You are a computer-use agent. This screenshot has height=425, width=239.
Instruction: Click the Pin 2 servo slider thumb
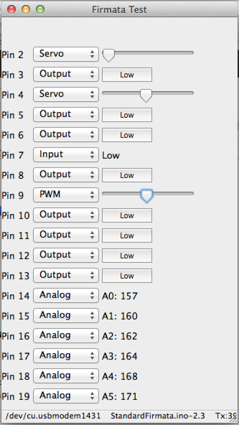[109, 56]
